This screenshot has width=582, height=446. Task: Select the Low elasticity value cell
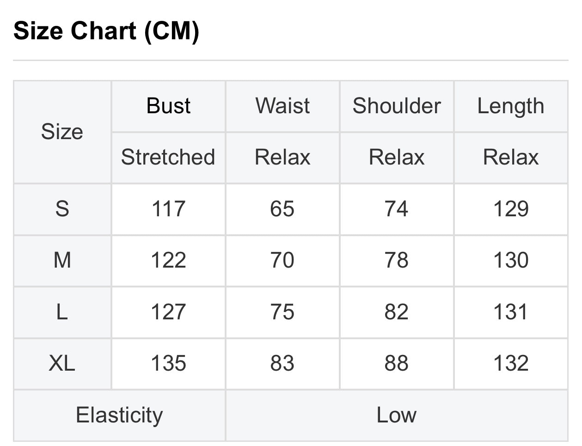point(396,415)
